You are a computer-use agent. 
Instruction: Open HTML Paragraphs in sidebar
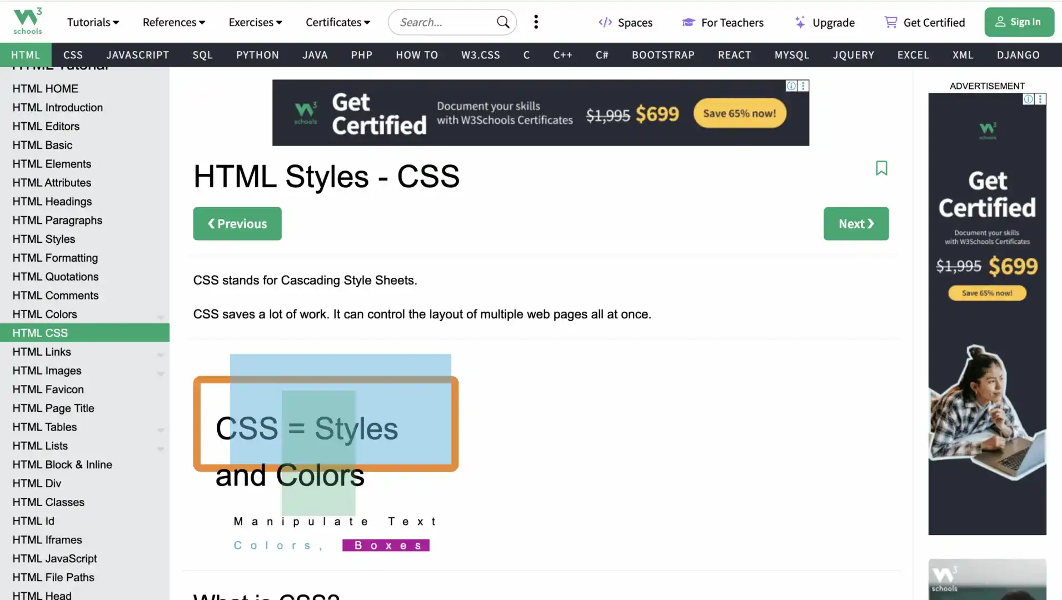tap(84, 221)
